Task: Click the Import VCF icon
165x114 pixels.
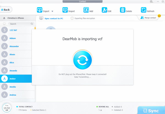Action: pyautogui.click(x=65, y=10)
